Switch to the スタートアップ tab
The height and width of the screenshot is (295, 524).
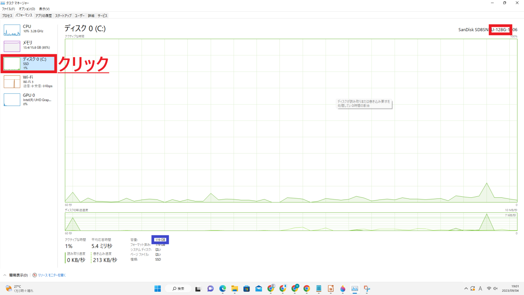click(63, 16)
